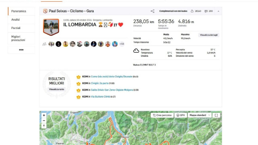Click the kudos thumbs-up icon
The image size is (258, 145).
pyautogui.click(x=192, y=11)
